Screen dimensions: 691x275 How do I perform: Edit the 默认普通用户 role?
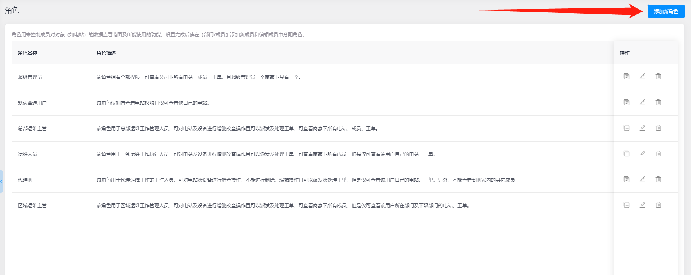(643, 102)
